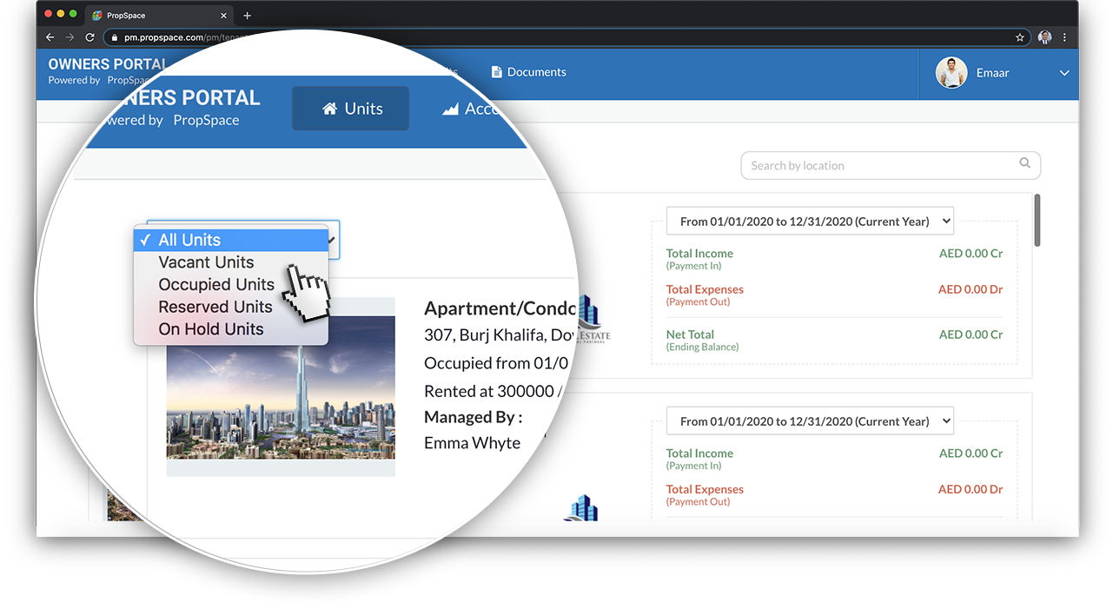Click the Net Total label

(690, 334)
